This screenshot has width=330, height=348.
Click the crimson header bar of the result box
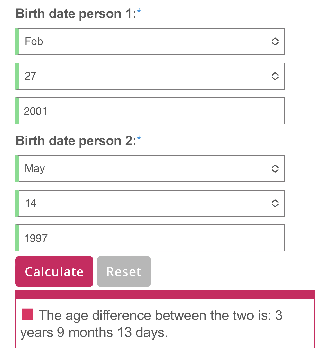[x=165, y=295]
